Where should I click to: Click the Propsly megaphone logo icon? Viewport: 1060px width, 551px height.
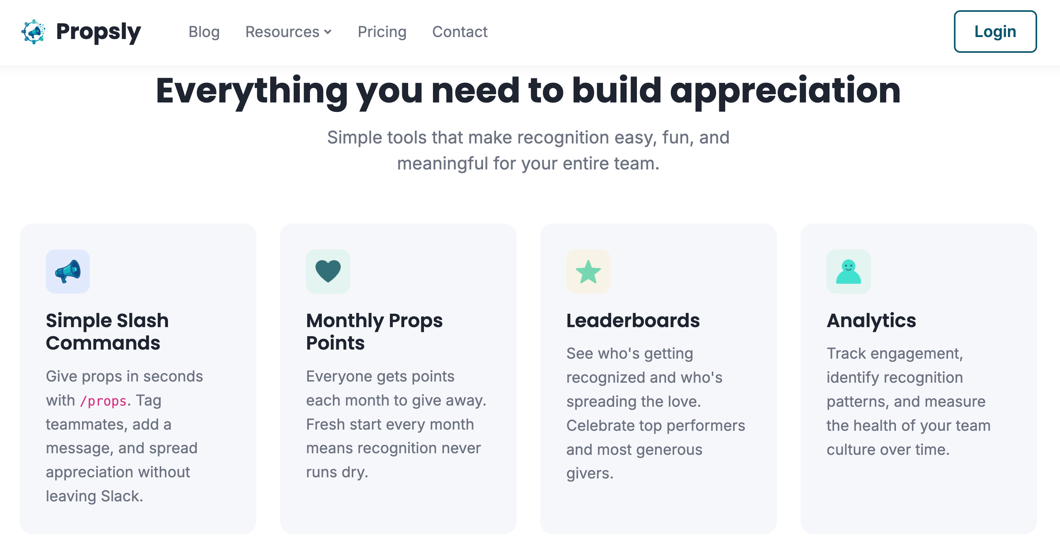[x=34, y=32]
